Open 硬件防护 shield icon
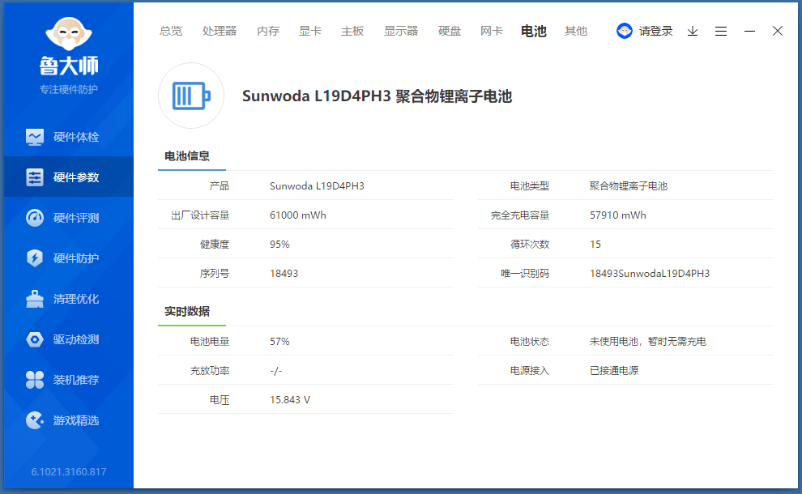 click(x=35, y=258)
